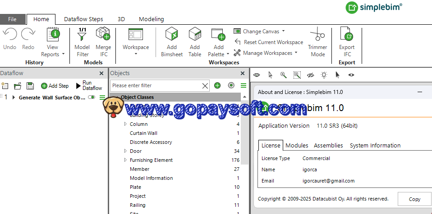This screenshot has height=214, width=432.
Task: Switch to the Modeling tab
Action: coord(152,19)
